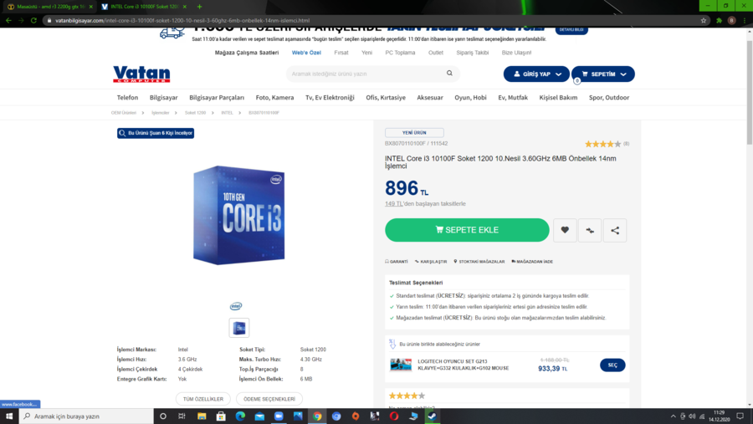
Task: Click the product star rating
Action: point(602,144)
